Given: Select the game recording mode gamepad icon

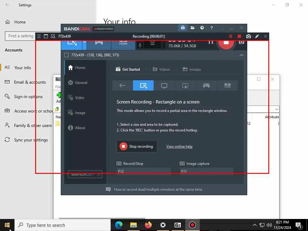Looking at the screenshot, I should [x=206, y=85].
